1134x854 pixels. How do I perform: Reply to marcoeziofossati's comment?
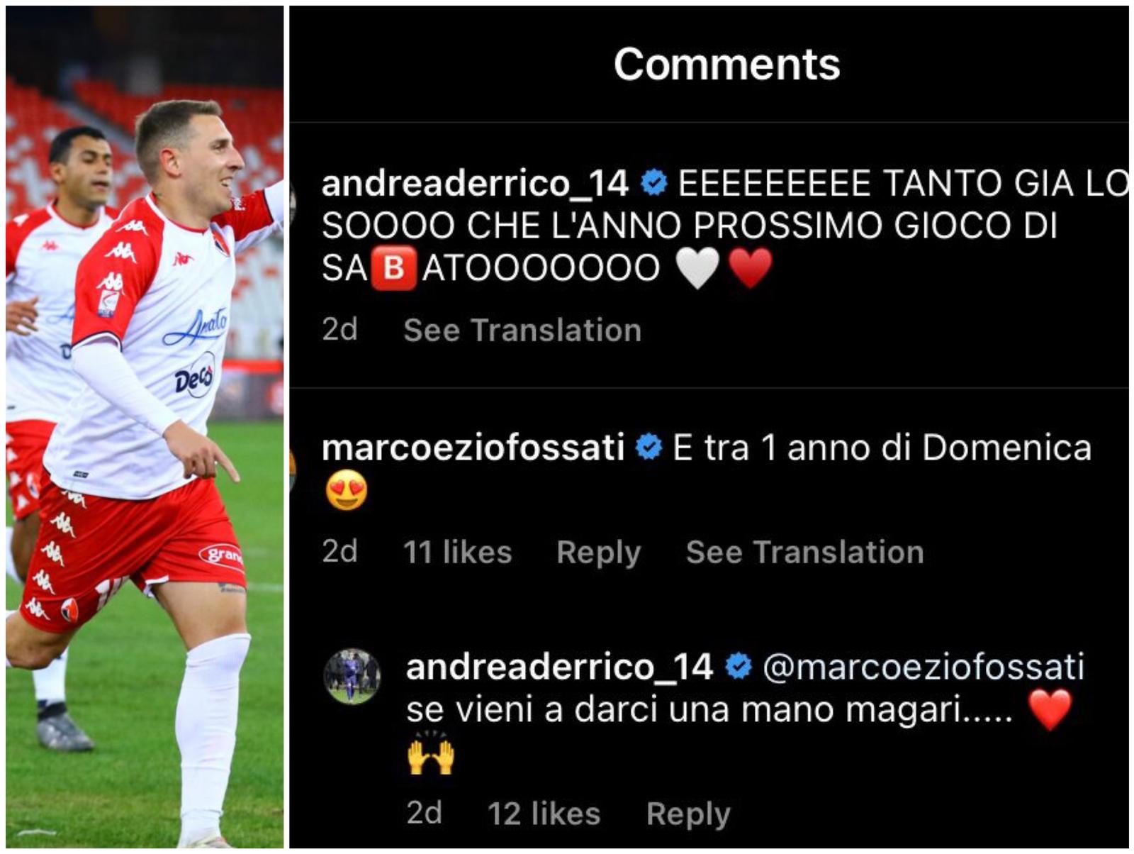pyautogui.click(x=598, y=553)
